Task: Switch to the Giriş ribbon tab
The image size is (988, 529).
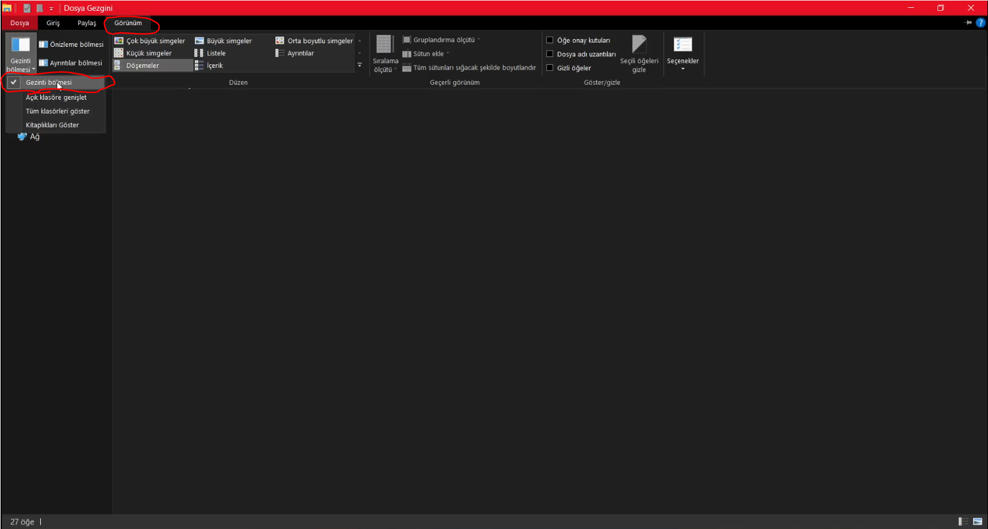Action: click(53, 23)
